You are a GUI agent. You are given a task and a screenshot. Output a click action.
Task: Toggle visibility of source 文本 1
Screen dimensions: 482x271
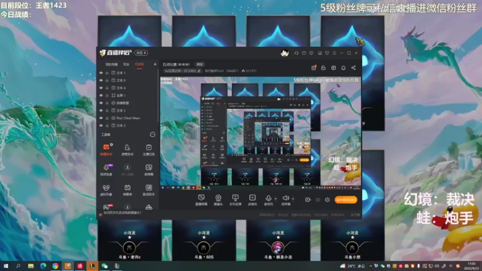pos(101,73)
